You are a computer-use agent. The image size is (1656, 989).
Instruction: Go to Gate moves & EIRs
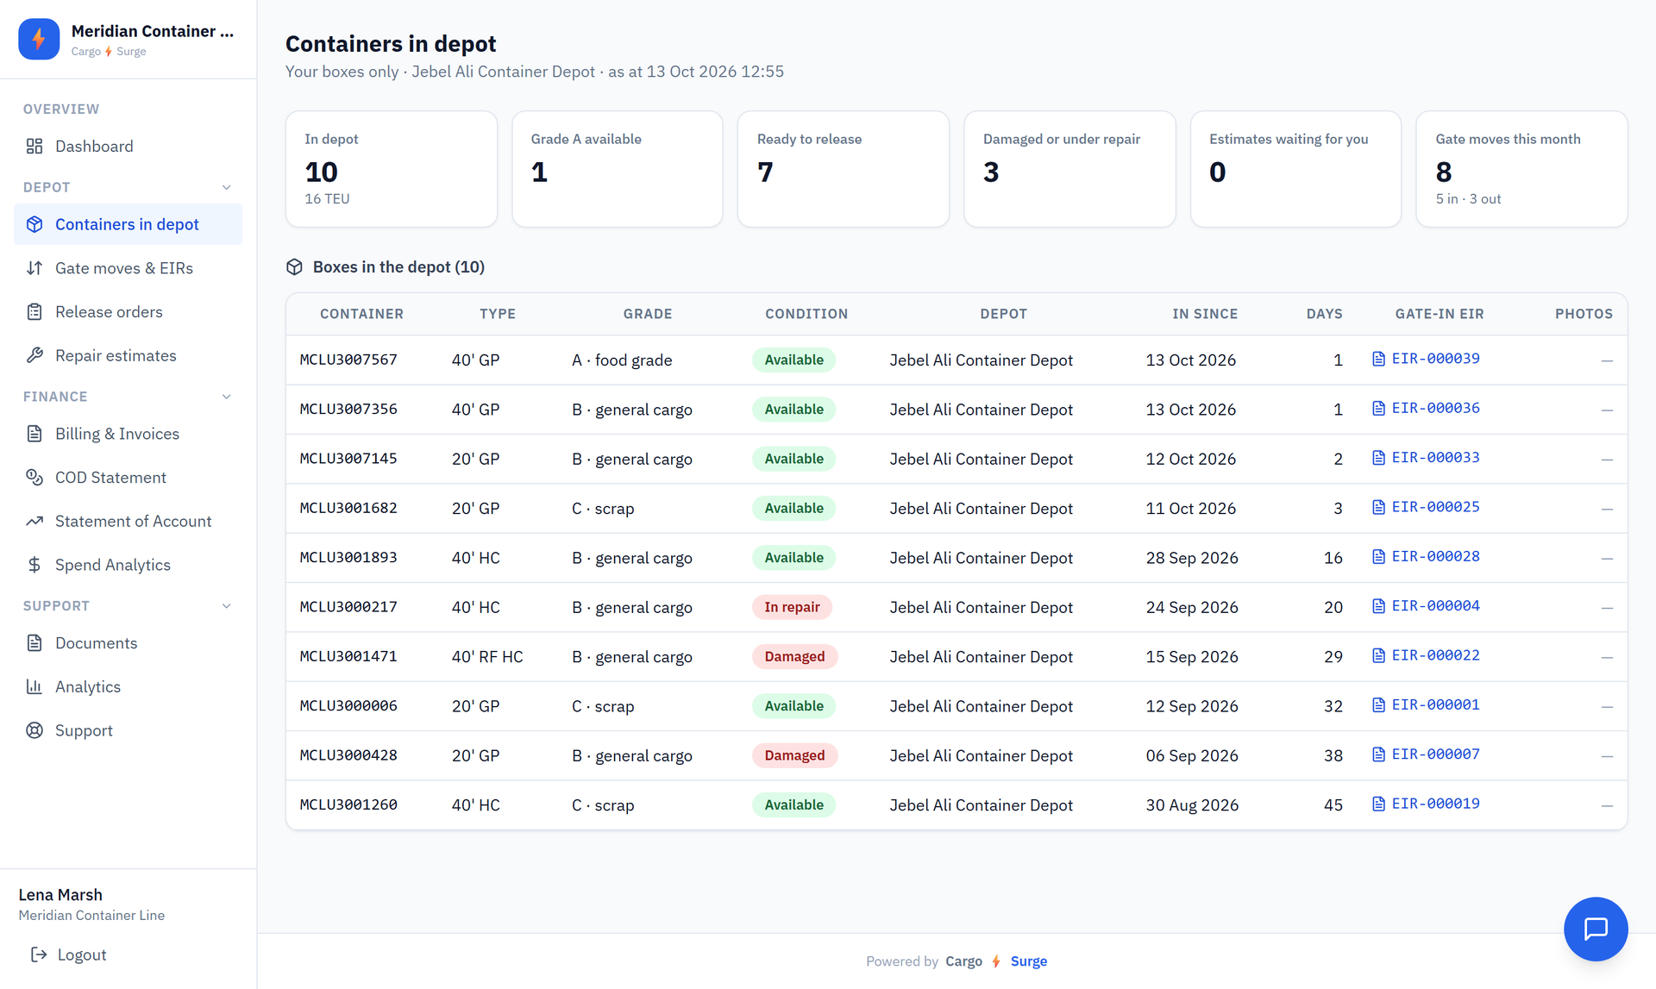128,268
